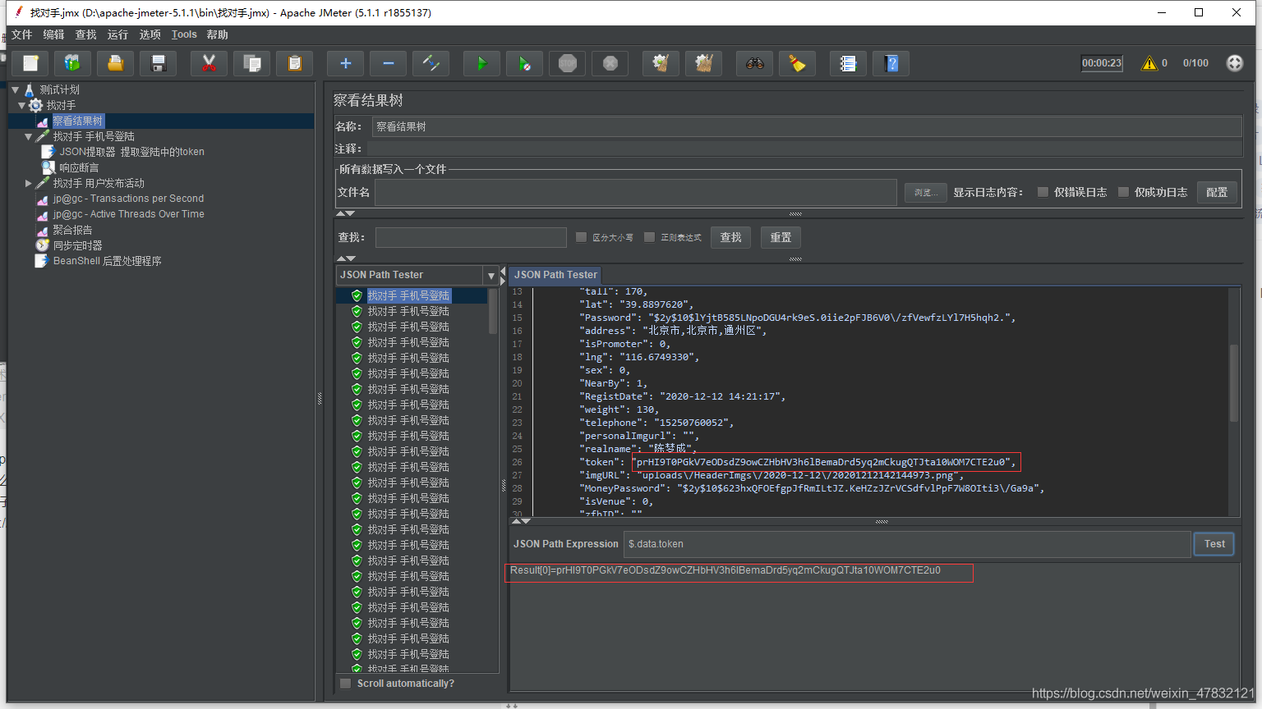Cut the selected element with scissors icon

coord(210,63)
